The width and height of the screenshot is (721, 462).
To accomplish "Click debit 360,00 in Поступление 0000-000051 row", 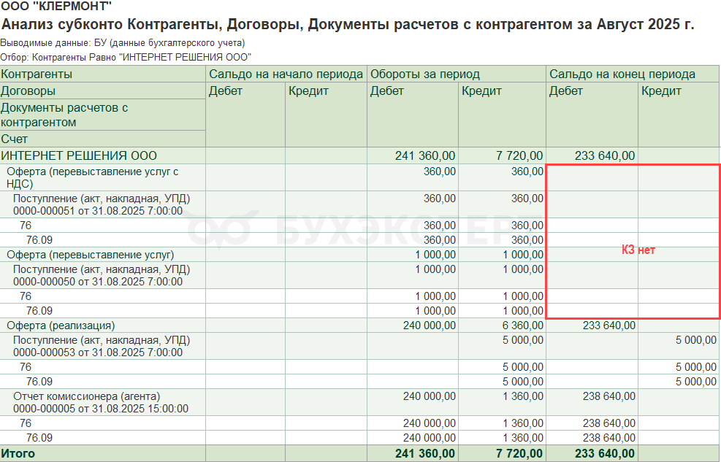I will (440, 199).
